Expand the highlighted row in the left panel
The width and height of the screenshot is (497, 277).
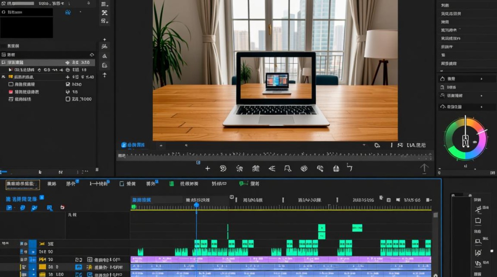click(4, 62)
